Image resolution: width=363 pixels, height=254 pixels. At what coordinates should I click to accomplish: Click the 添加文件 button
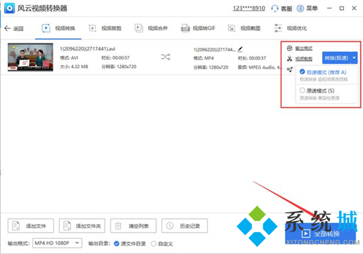tap(31, 226)
